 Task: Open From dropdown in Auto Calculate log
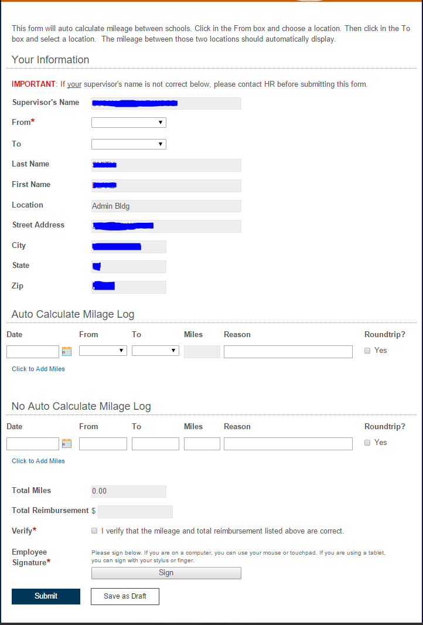click(x=103, y=351)
